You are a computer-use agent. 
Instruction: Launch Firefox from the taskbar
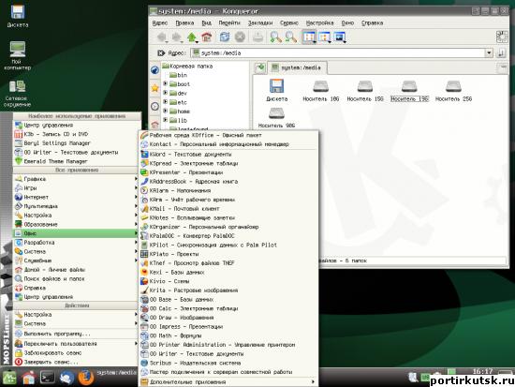pyautogui.click(x=86, y=378)
